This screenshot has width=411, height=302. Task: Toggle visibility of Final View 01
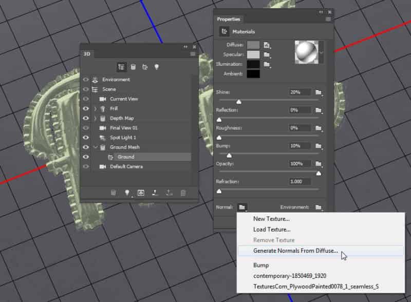pyautogui.click(x=86, y=128)
